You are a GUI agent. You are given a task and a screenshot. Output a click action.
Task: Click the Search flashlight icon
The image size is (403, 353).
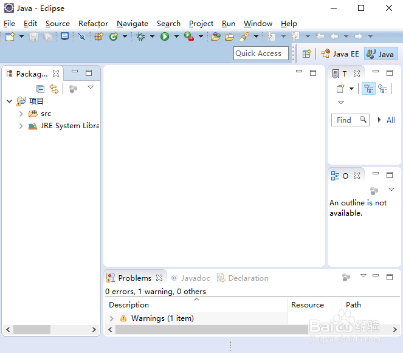[244, 36]
